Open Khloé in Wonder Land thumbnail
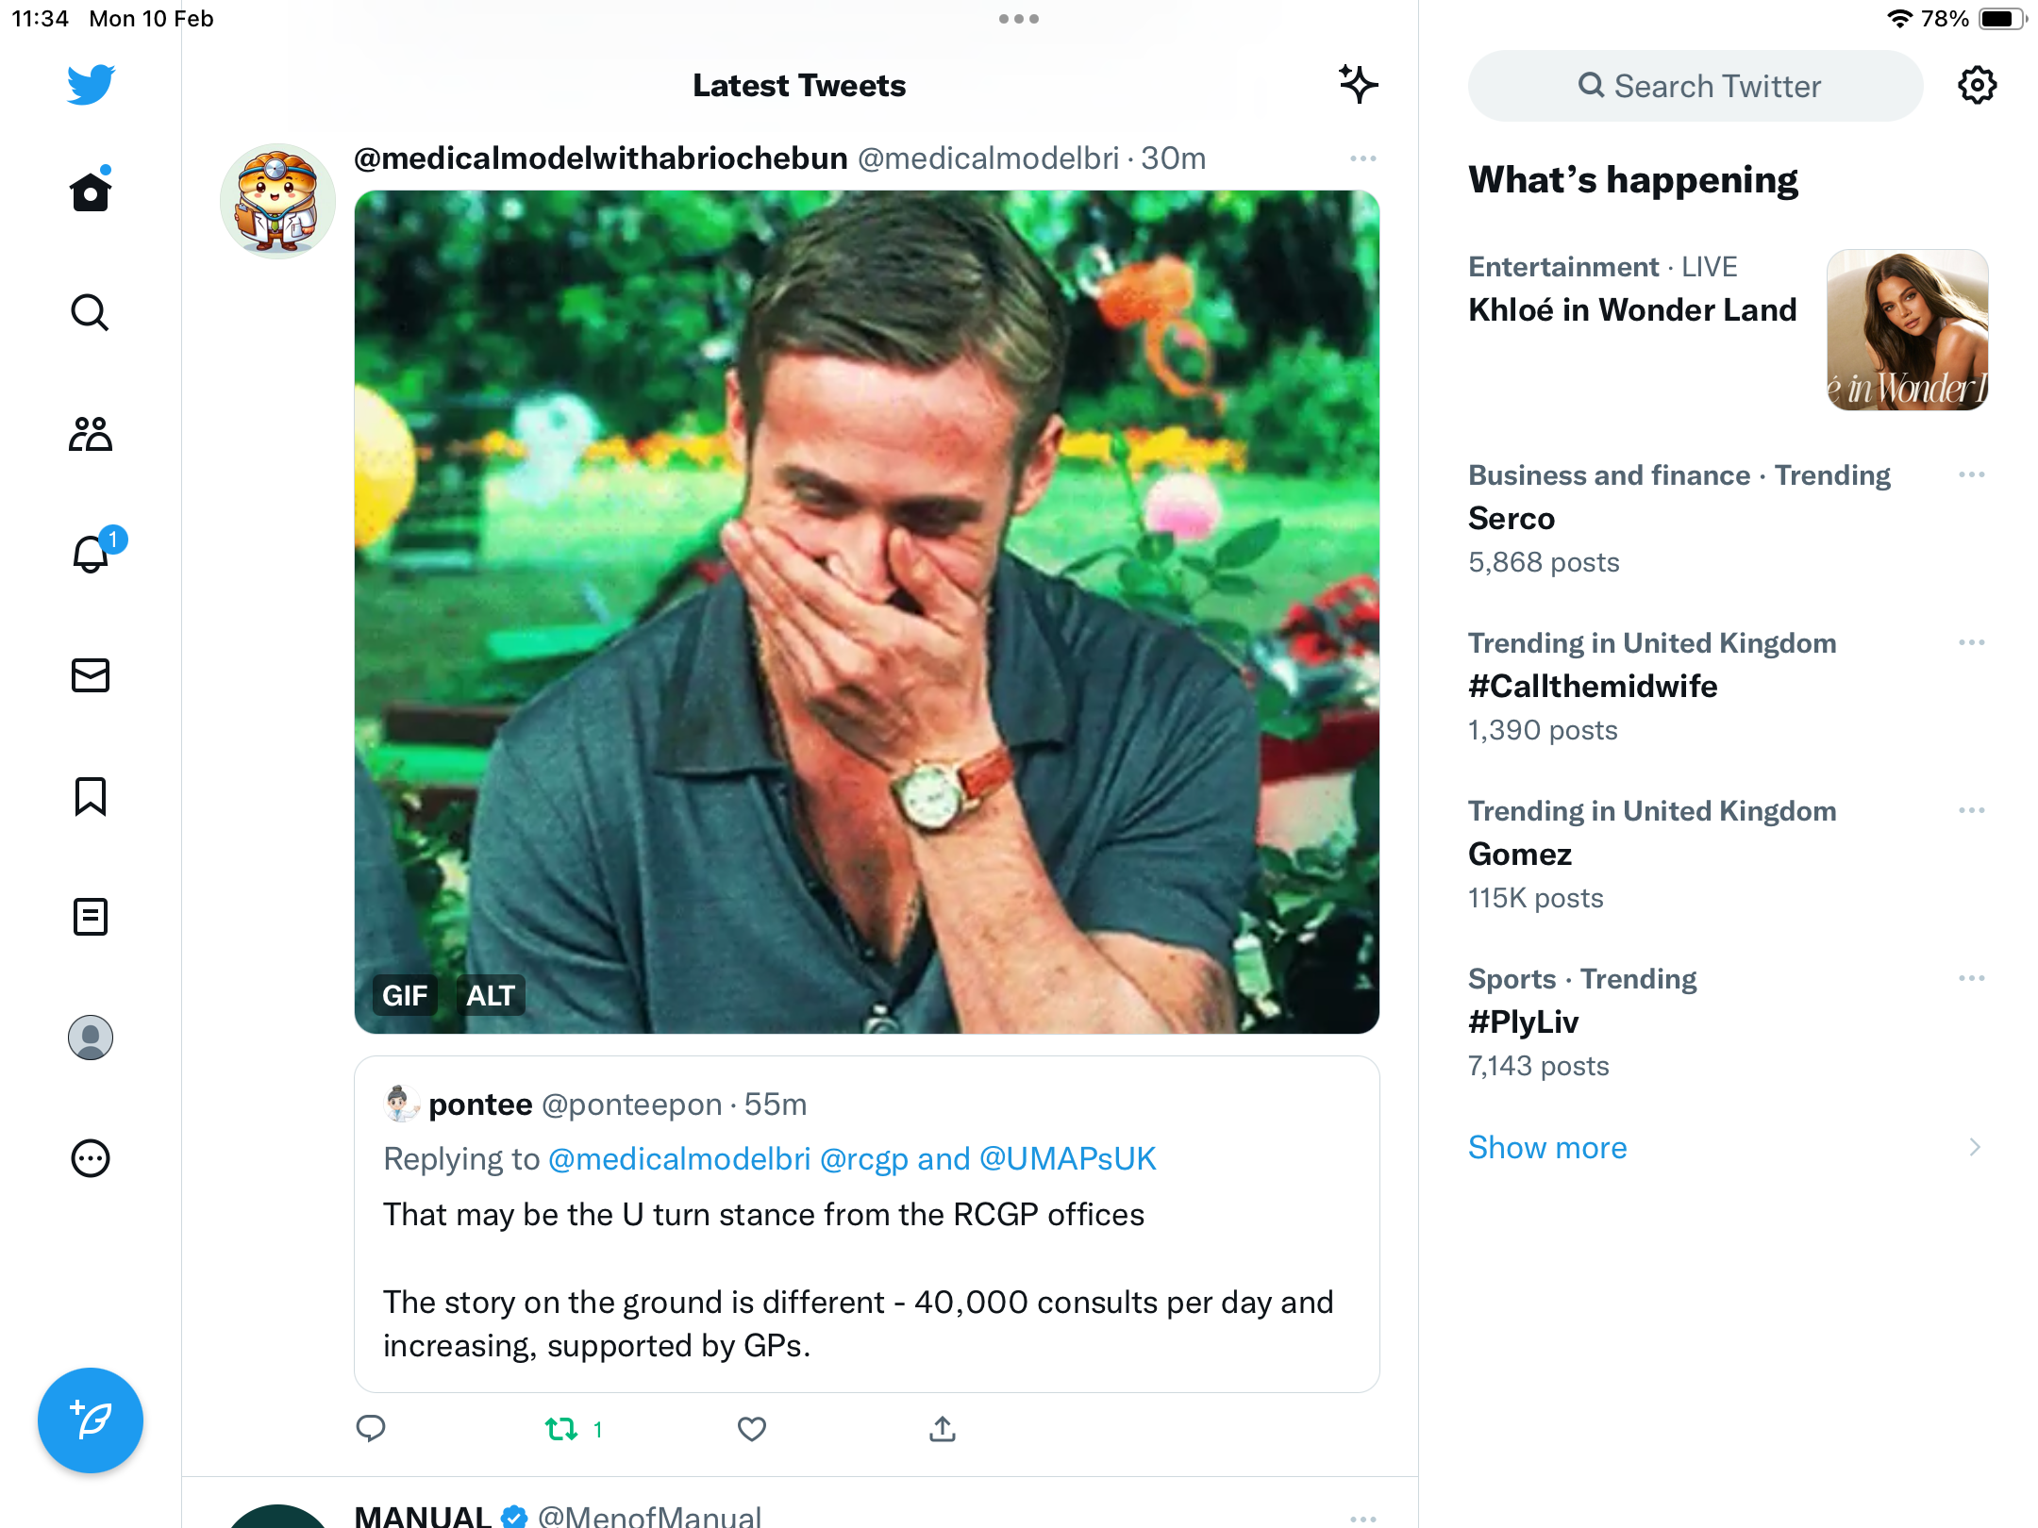The height and width of the screenshot is (1528, 2038). [x=1908, y=330]
